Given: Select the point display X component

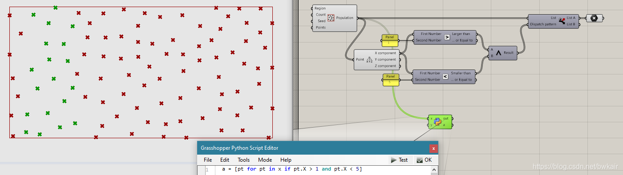Looking at the screenshot, I should point(594,18).
